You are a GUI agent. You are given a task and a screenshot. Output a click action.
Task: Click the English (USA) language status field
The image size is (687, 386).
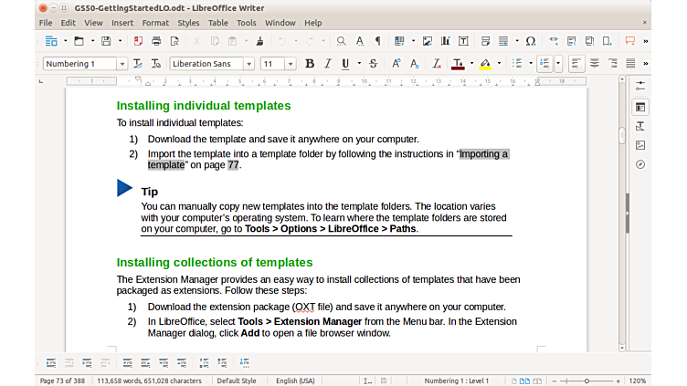coord(294,381)
